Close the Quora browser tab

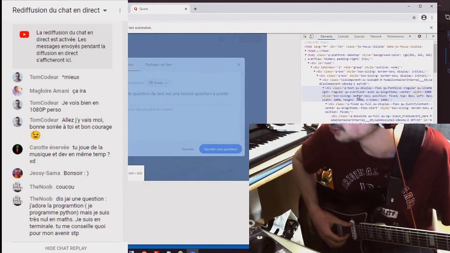[x=186, y=9]
